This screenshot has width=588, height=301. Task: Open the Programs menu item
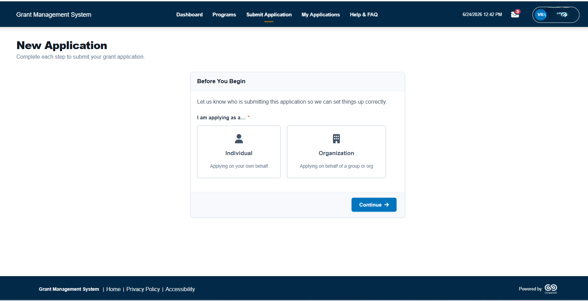pyautogui.click(x=224, y=15)
